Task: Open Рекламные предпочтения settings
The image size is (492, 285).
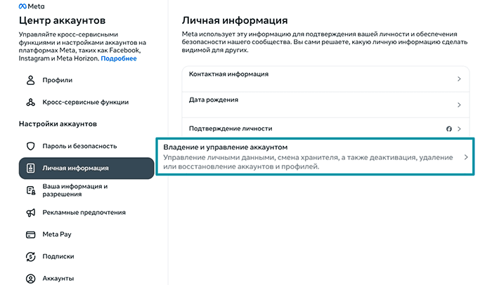Action: click(x=84, y=212)
